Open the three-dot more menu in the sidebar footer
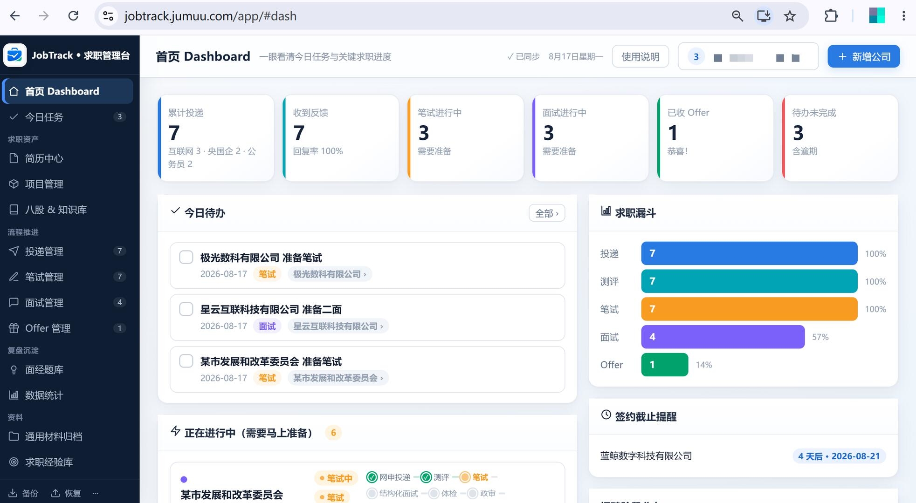 tap(96, 493)
